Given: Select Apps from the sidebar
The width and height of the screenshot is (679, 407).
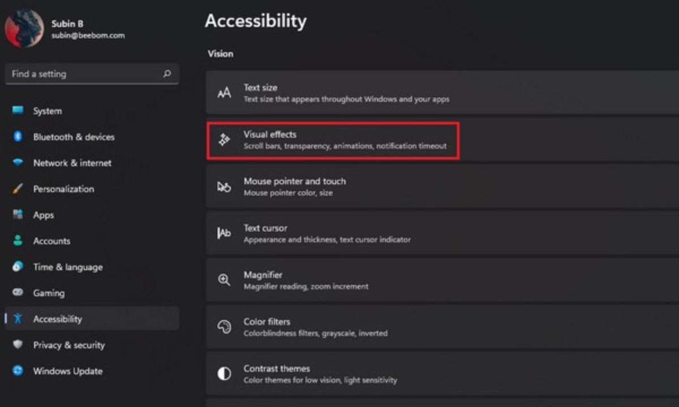Looking at the screenshot, I should 43,215.
